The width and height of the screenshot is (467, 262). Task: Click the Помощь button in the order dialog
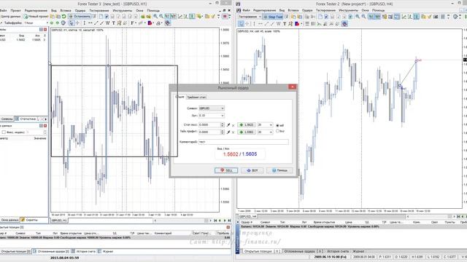279,170
